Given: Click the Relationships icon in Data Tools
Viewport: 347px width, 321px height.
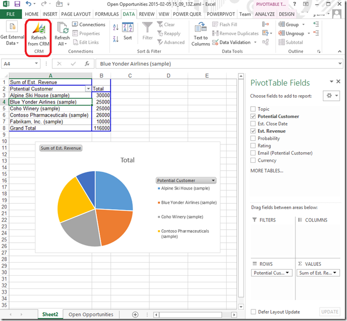Looking at the screenshot, I should pyautogui.click(x=266, y=42).
